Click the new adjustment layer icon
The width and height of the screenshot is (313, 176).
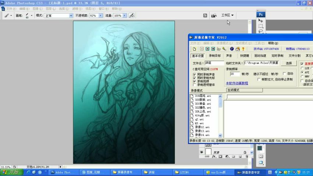(227, 156)
